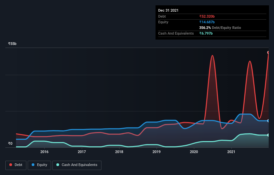Click the blue Equity endpoint marker

268,121
